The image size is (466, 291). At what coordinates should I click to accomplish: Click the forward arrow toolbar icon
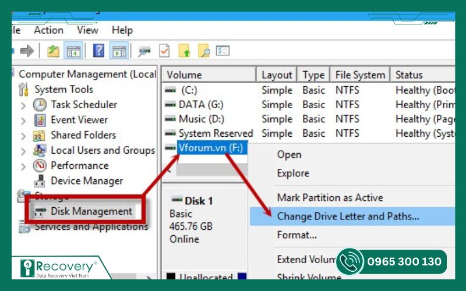27,51
